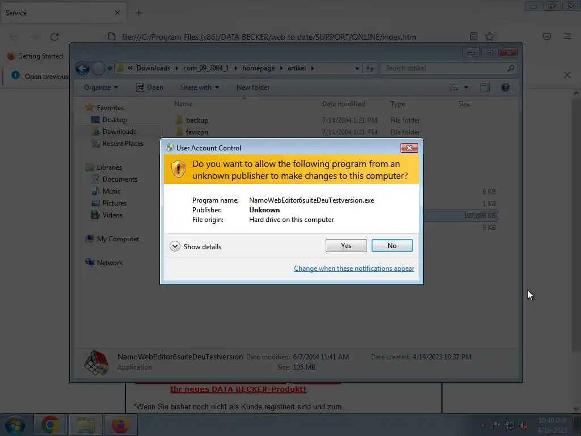This screenshot has width=581, height=436.
Task: Select Downloads in Explorer breadcrumb path
Action: 153,68
